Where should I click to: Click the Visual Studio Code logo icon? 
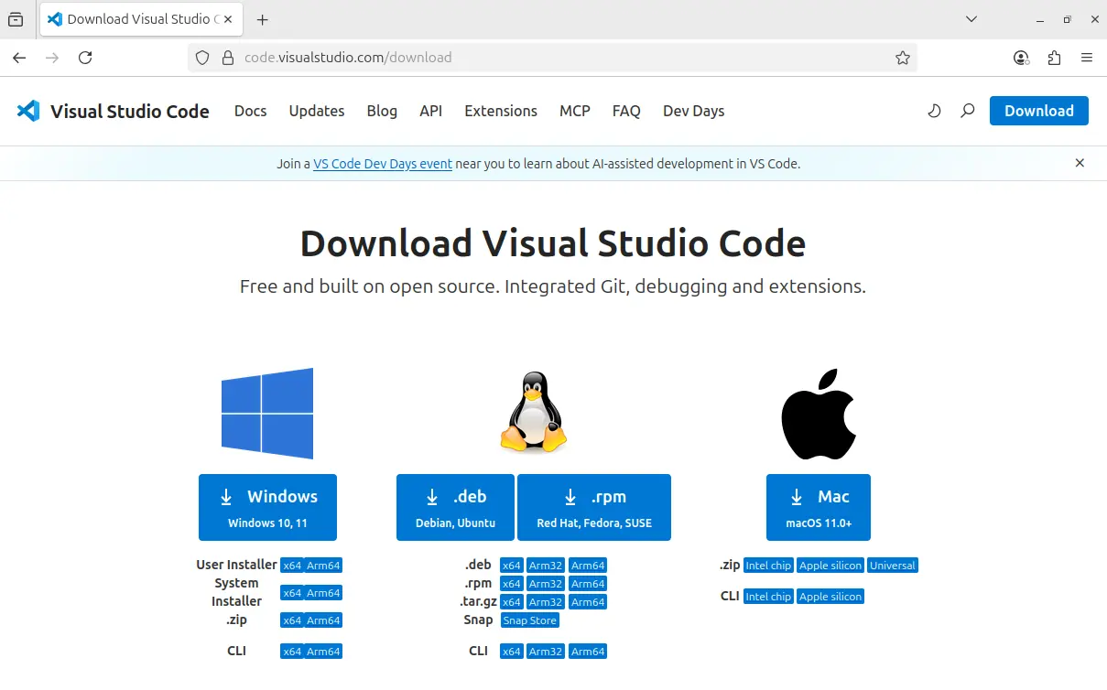coord(28,111)
